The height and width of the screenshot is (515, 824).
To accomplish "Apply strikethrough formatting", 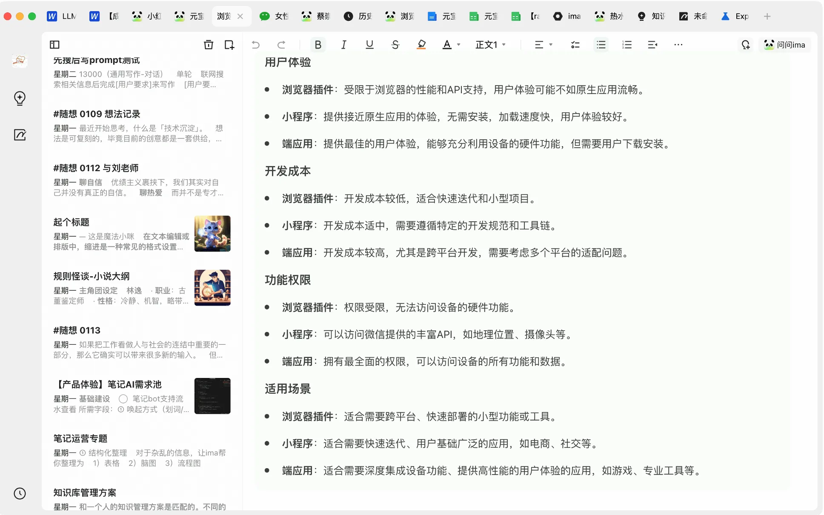I will click(x=395, y=45).
